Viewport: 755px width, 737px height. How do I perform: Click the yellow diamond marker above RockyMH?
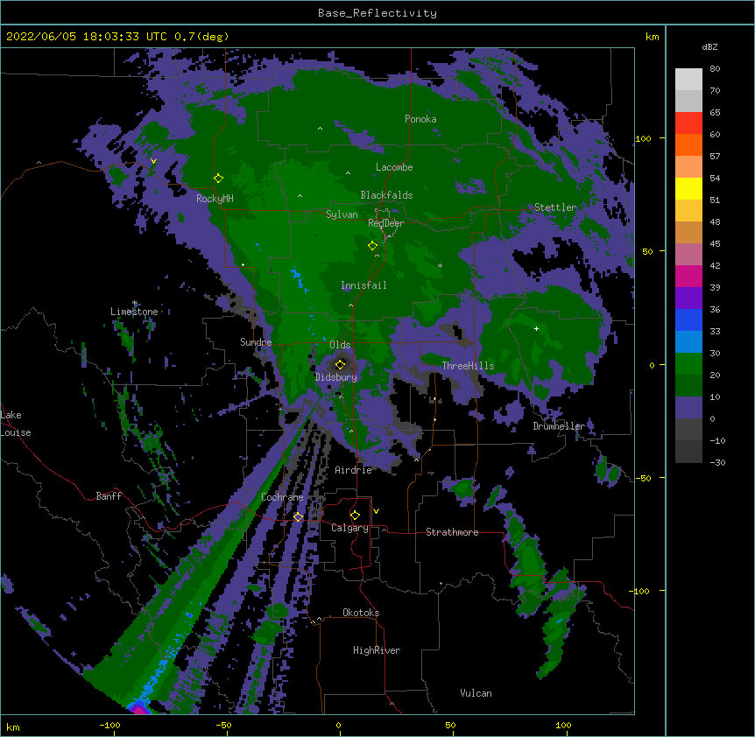(218, 178)
